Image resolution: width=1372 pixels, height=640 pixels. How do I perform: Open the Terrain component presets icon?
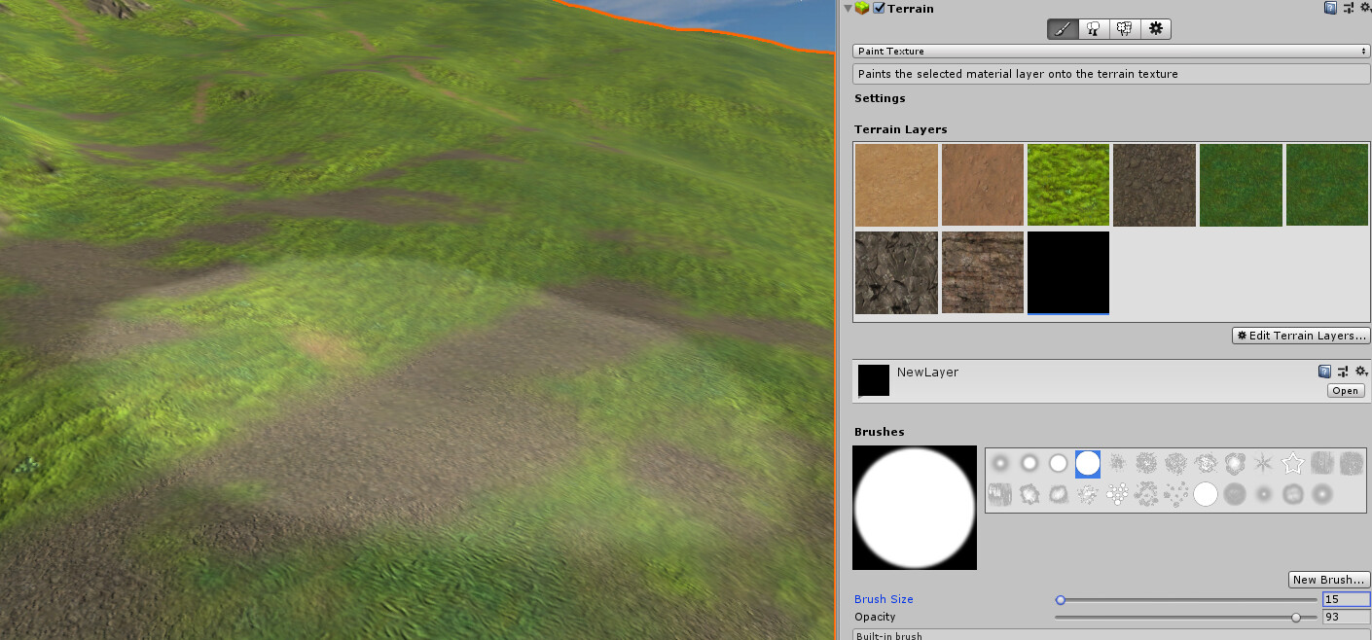[x=1347, y=8]
